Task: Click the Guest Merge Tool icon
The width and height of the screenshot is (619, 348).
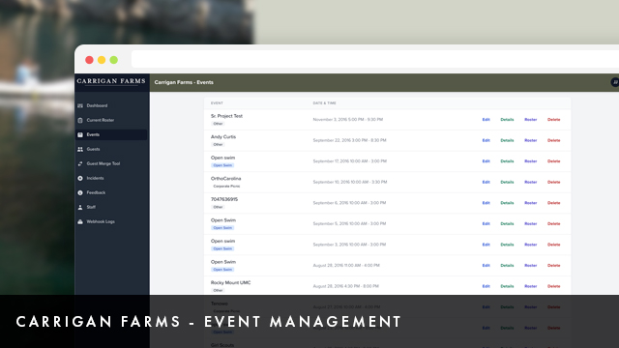Action: coord(80,163)
